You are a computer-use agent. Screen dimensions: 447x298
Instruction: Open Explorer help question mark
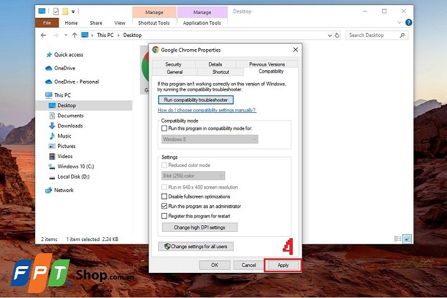[x=408, y=22]
